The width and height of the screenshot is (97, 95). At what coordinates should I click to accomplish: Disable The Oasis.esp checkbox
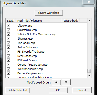[8, 43]
